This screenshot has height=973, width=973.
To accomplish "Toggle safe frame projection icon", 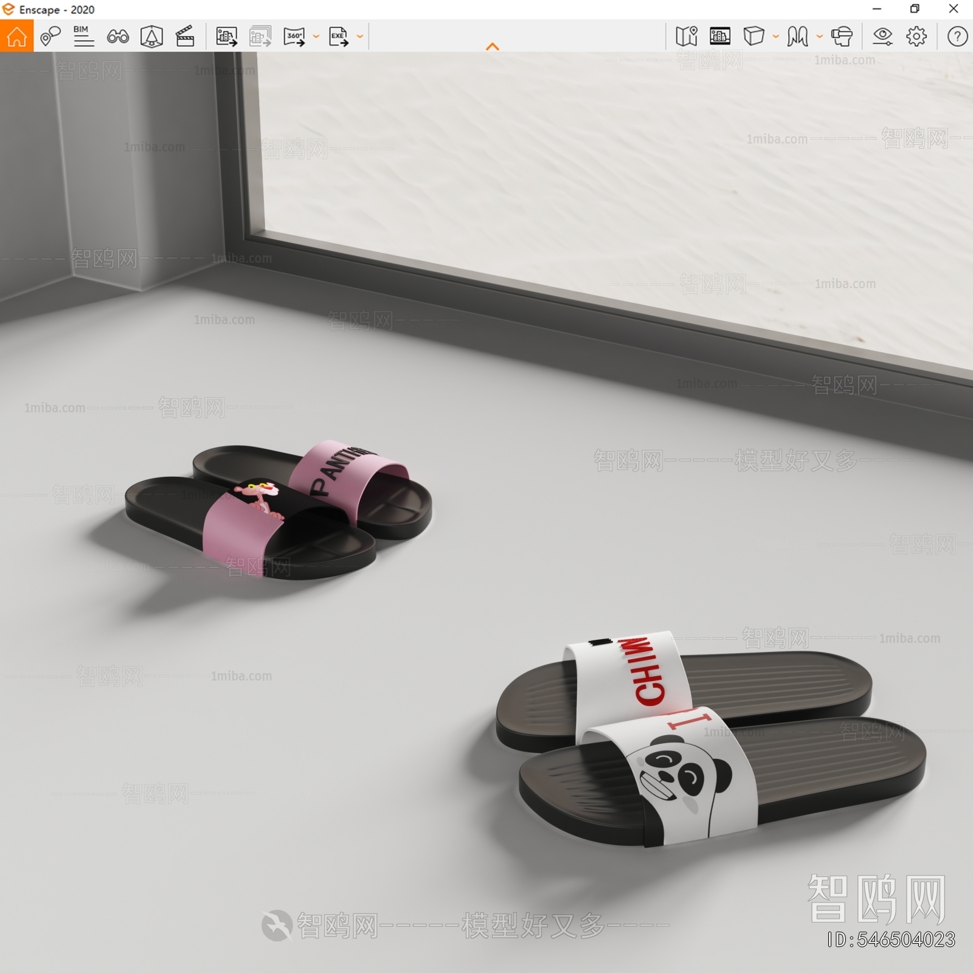I will click(151, 36).
